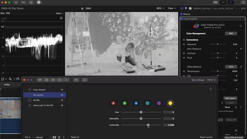Image resolution: width=247 pixels, height=139 pixels.
Task: Click the share icon at top right
Action: 244,2
